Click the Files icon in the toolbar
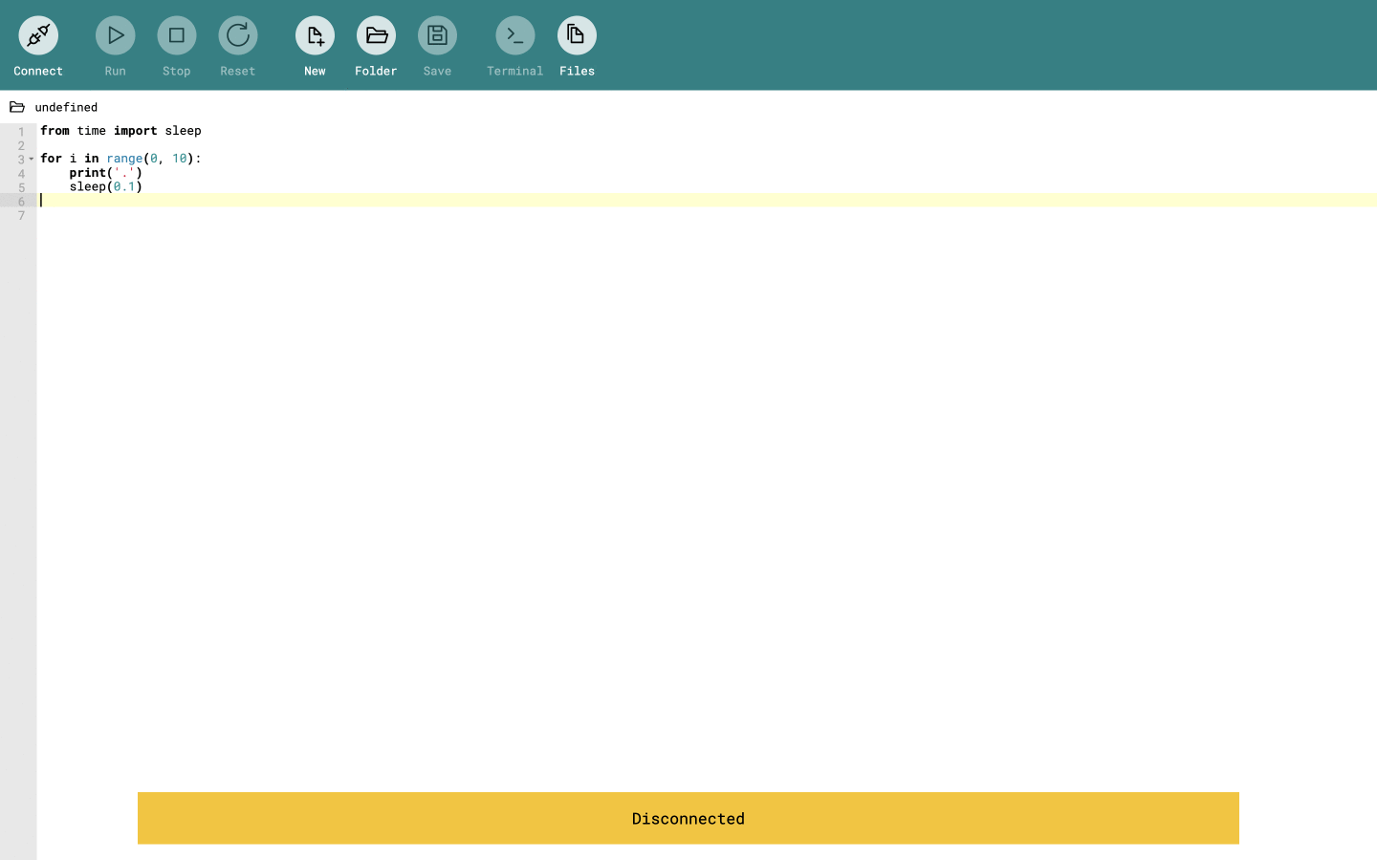This screenshot has width=1377, height=860. [577, 34]
